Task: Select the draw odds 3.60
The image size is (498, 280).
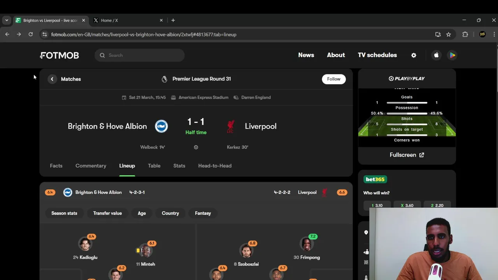Action: pyautogui.click(x=407, y=205)
